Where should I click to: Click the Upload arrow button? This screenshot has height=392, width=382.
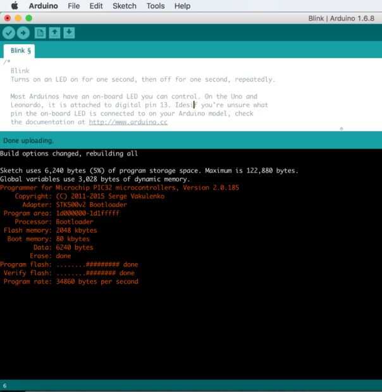click(x=23, y=33)
